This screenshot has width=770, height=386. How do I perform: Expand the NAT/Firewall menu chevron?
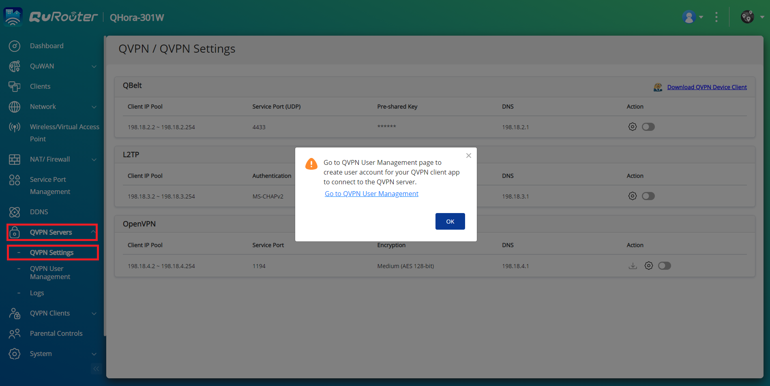click(94, 160)
